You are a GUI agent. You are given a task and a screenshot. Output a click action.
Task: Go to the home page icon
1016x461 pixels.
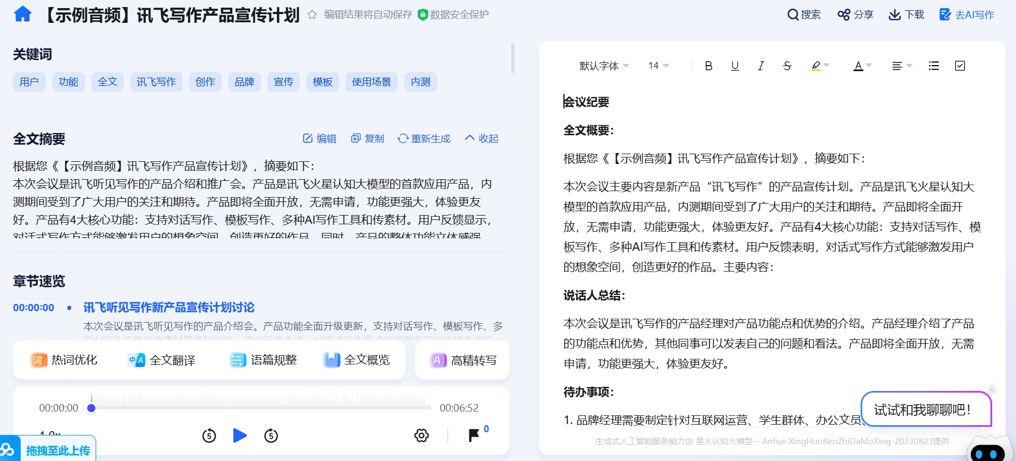tap(22, 14)
